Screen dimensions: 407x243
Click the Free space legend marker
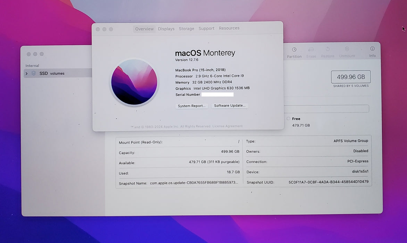[288, 118]
